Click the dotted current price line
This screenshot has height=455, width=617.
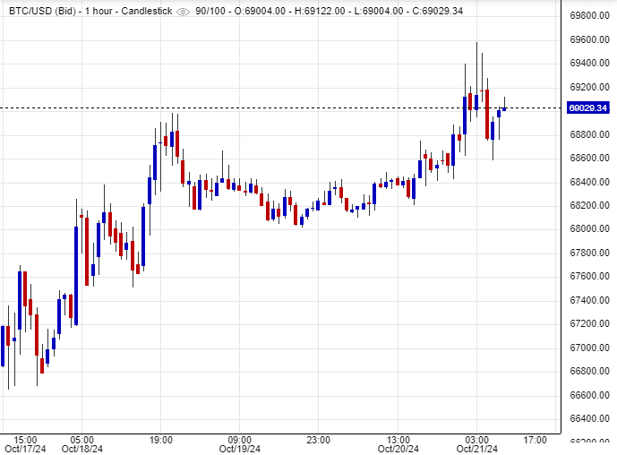coord(269,107)
